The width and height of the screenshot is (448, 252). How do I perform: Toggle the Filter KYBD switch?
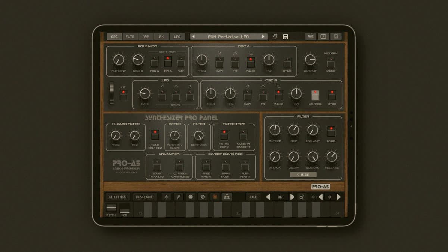click(331, 131)
